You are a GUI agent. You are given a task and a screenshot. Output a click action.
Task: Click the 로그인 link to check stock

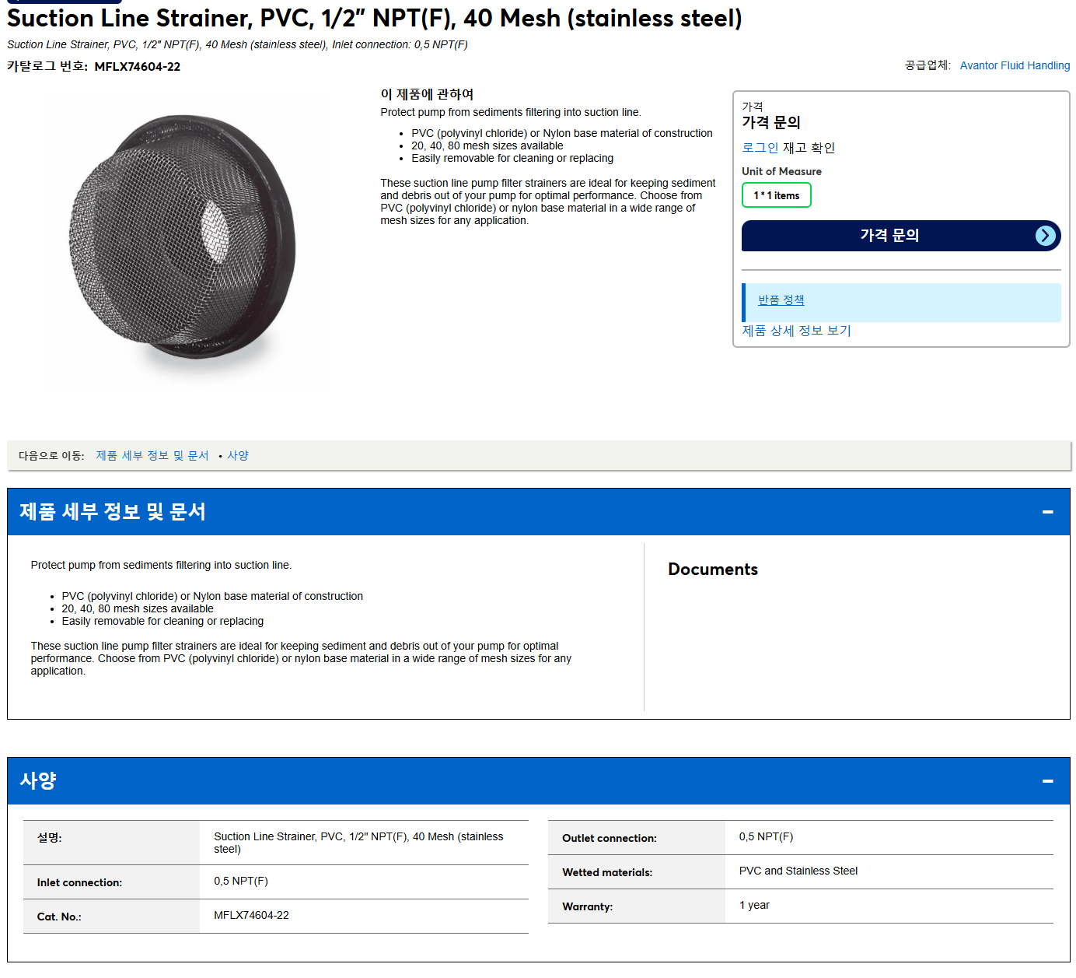pos(760,148)
